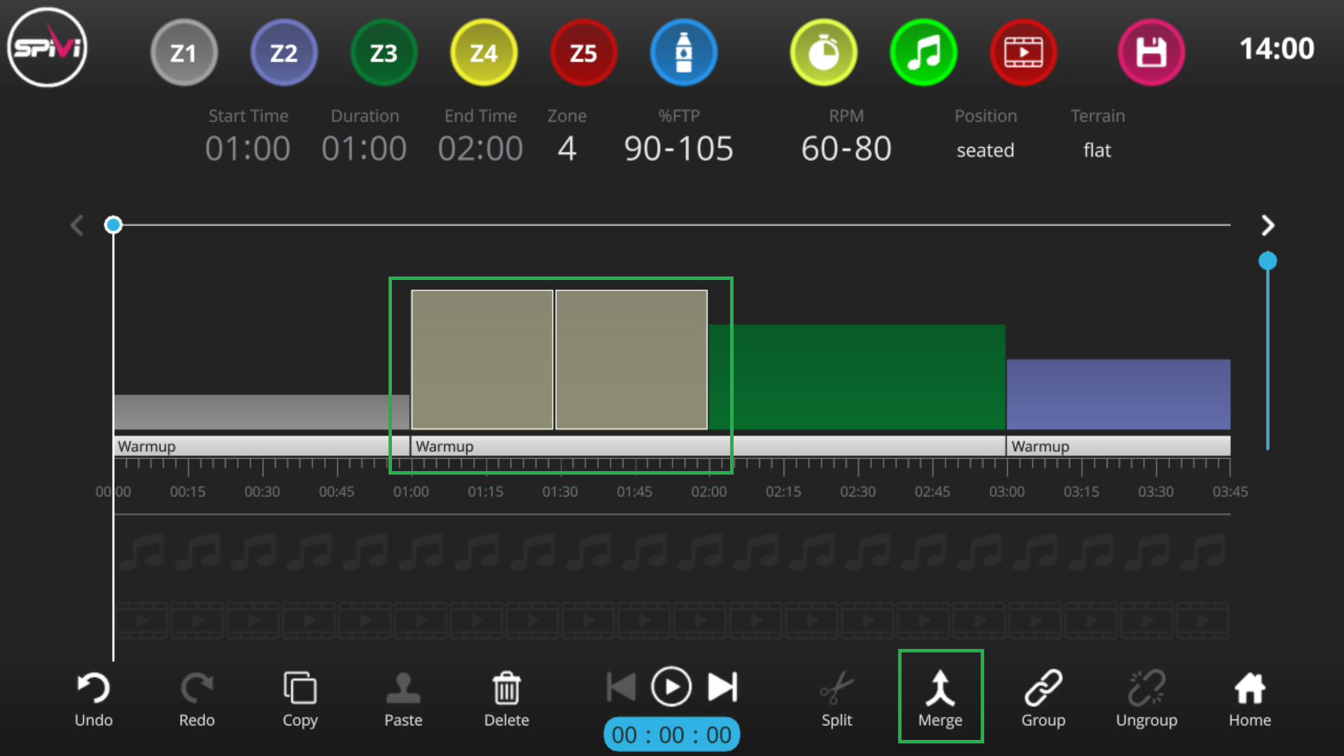Image resolution: width=1344 pixels, height=756 pixels.
Task: Click the vertical zoom slider handle
Action: point(1267,261)
